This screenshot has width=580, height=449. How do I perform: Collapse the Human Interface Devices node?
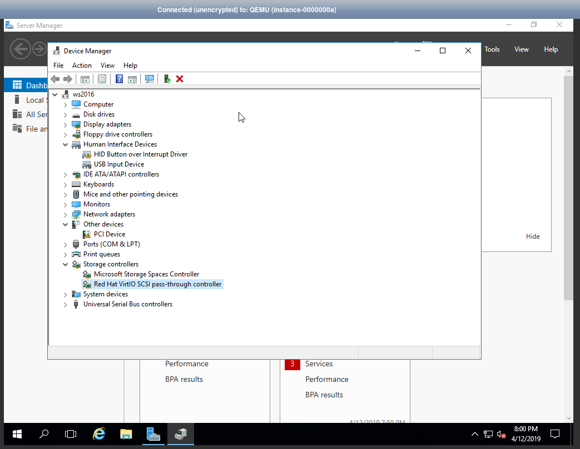65,144
